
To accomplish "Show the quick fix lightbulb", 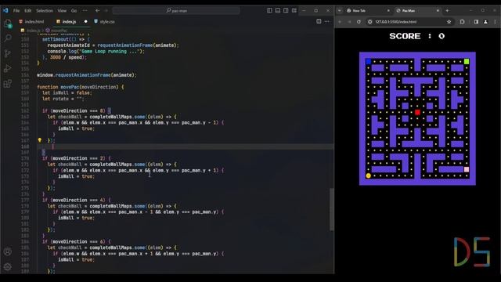I will tap(40, 140).
